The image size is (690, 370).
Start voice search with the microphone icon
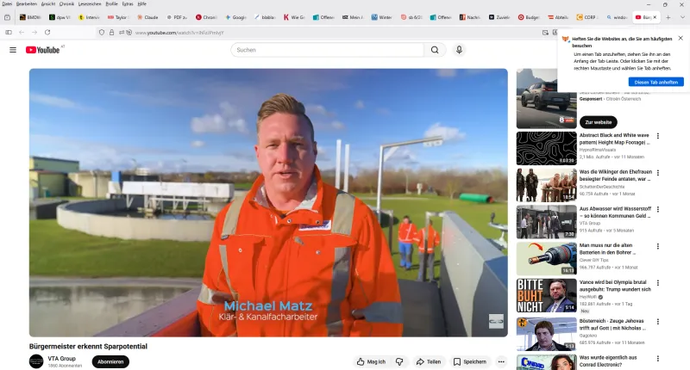[459, 50]
